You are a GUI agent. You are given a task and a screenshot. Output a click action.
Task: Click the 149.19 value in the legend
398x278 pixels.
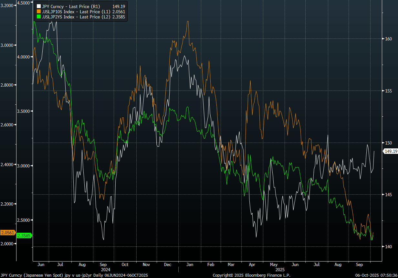(119, 6)
